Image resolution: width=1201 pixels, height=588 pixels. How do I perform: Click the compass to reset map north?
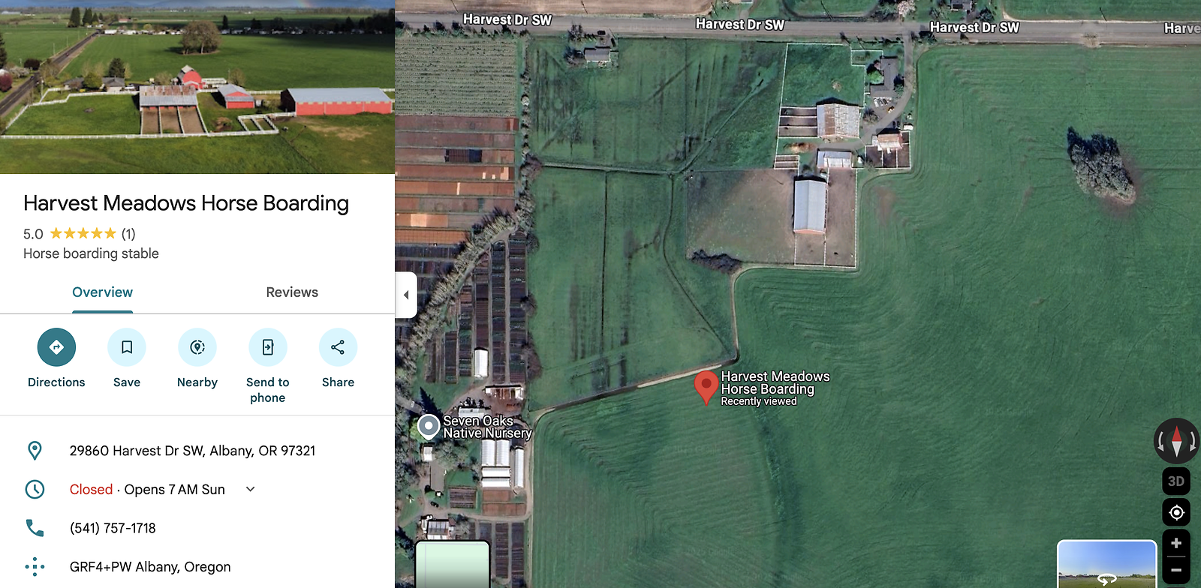pos(1176,440)
